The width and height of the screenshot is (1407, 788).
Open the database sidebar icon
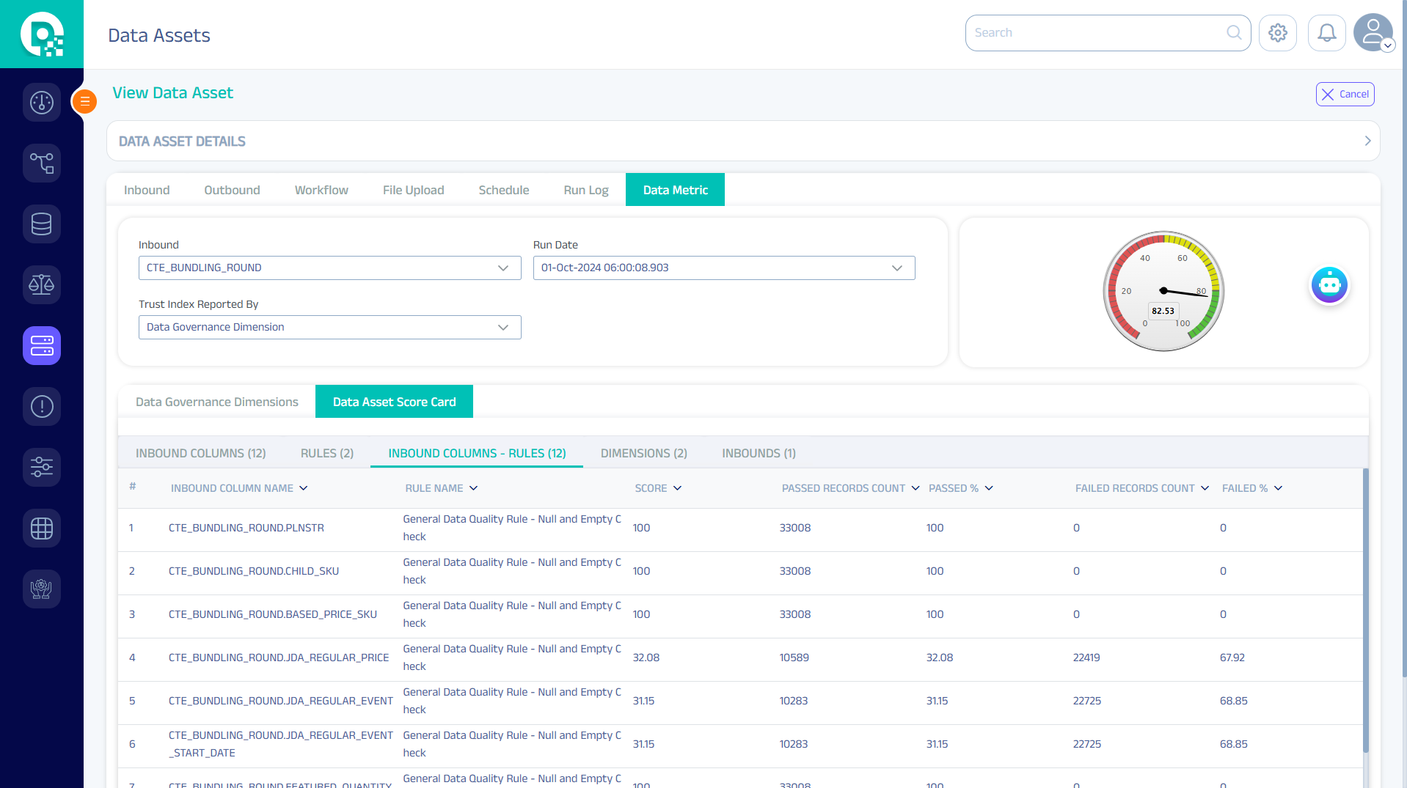coord(42,224)
